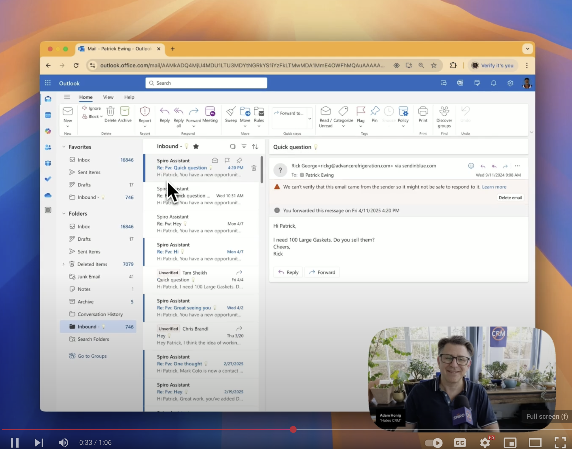Screen dimensions: 572x449
Task: Open more actions ellipsis on email
Action: pyautogui.click(x=517, y=166)
